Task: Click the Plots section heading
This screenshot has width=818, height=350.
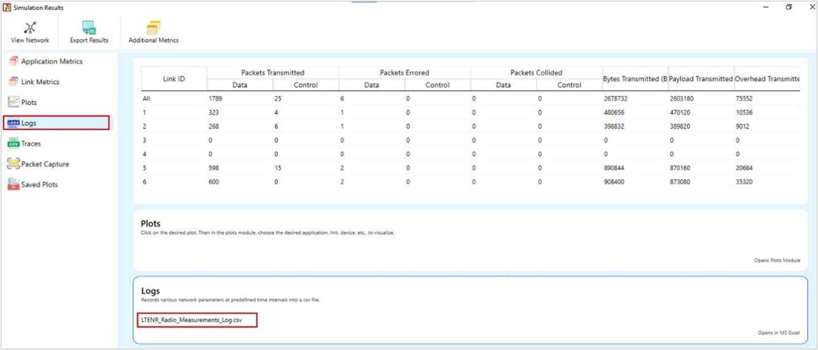Action: tap(151, 223)
